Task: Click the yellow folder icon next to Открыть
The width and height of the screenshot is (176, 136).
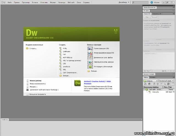Action: pos(27,48)
